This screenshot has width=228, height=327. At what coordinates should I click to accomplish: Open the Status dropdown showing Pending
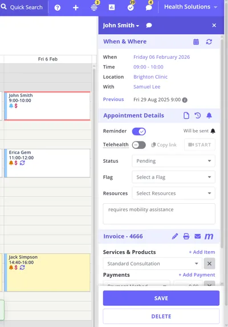pos(173,161)
